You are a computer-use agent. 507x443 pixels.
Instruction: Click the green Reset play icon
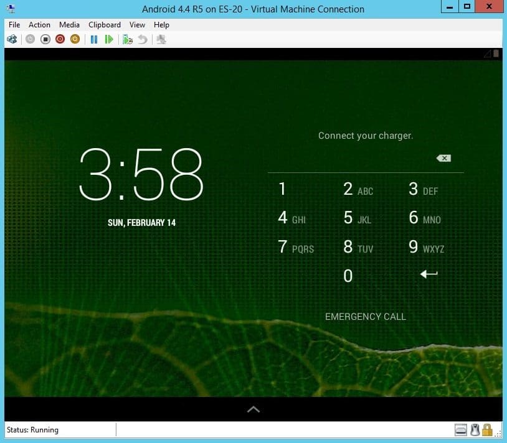(109, 39)
